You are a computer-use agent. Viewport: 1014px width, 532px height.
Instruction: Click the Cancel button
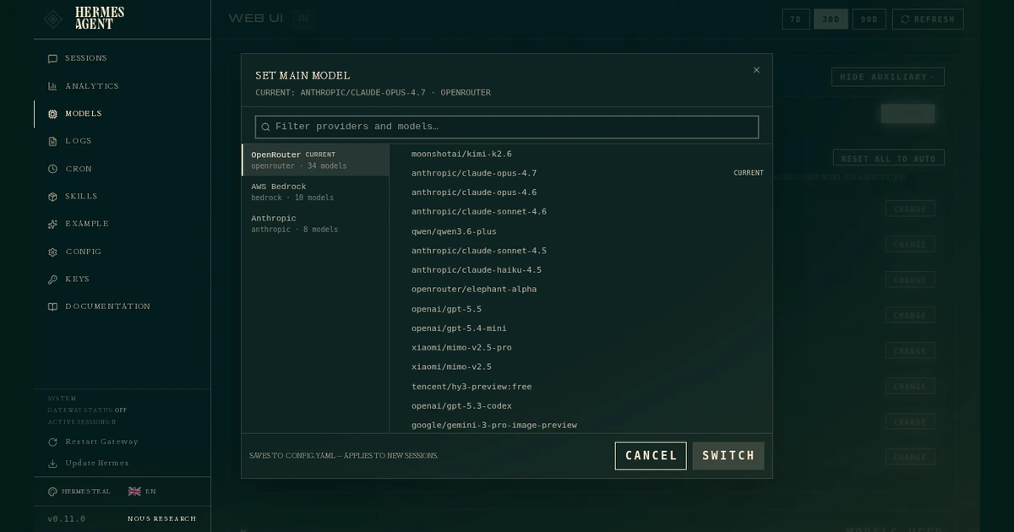(651, 456)
